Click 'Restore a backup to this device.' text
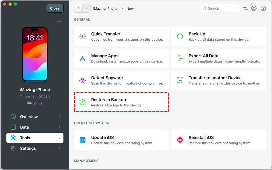272x170 pixels. click(117, 105)
